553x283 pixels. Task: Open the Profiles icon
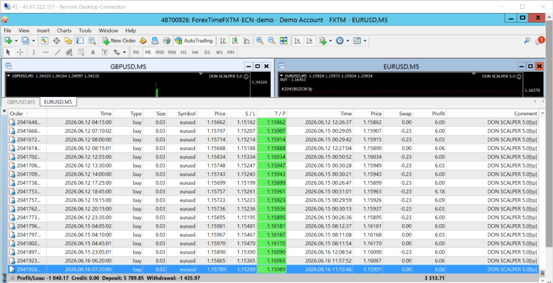[x=25, y=41]
